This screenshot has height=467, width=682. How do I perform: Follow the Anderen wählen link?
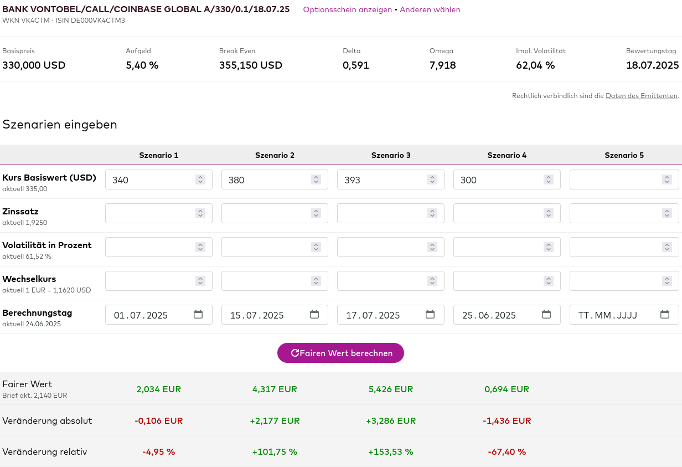430,10
